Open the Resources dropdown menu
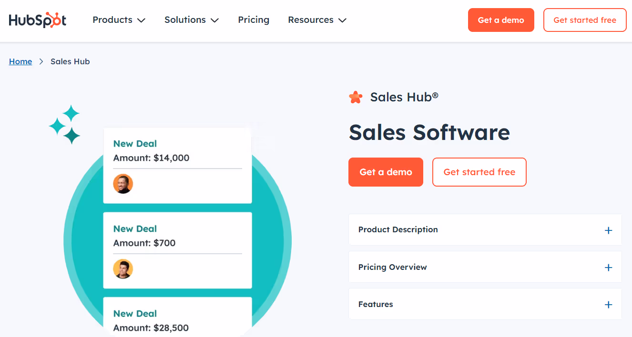 317,20
